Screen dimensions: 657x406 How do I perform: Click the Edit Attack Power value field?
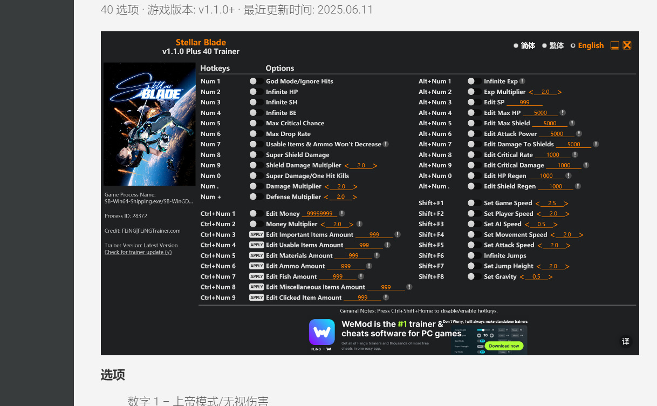[x=557, y=134]
